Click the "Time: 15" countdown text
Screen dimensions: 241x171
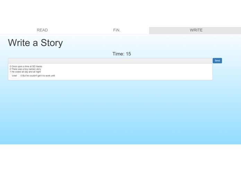[x=122, y=54]
